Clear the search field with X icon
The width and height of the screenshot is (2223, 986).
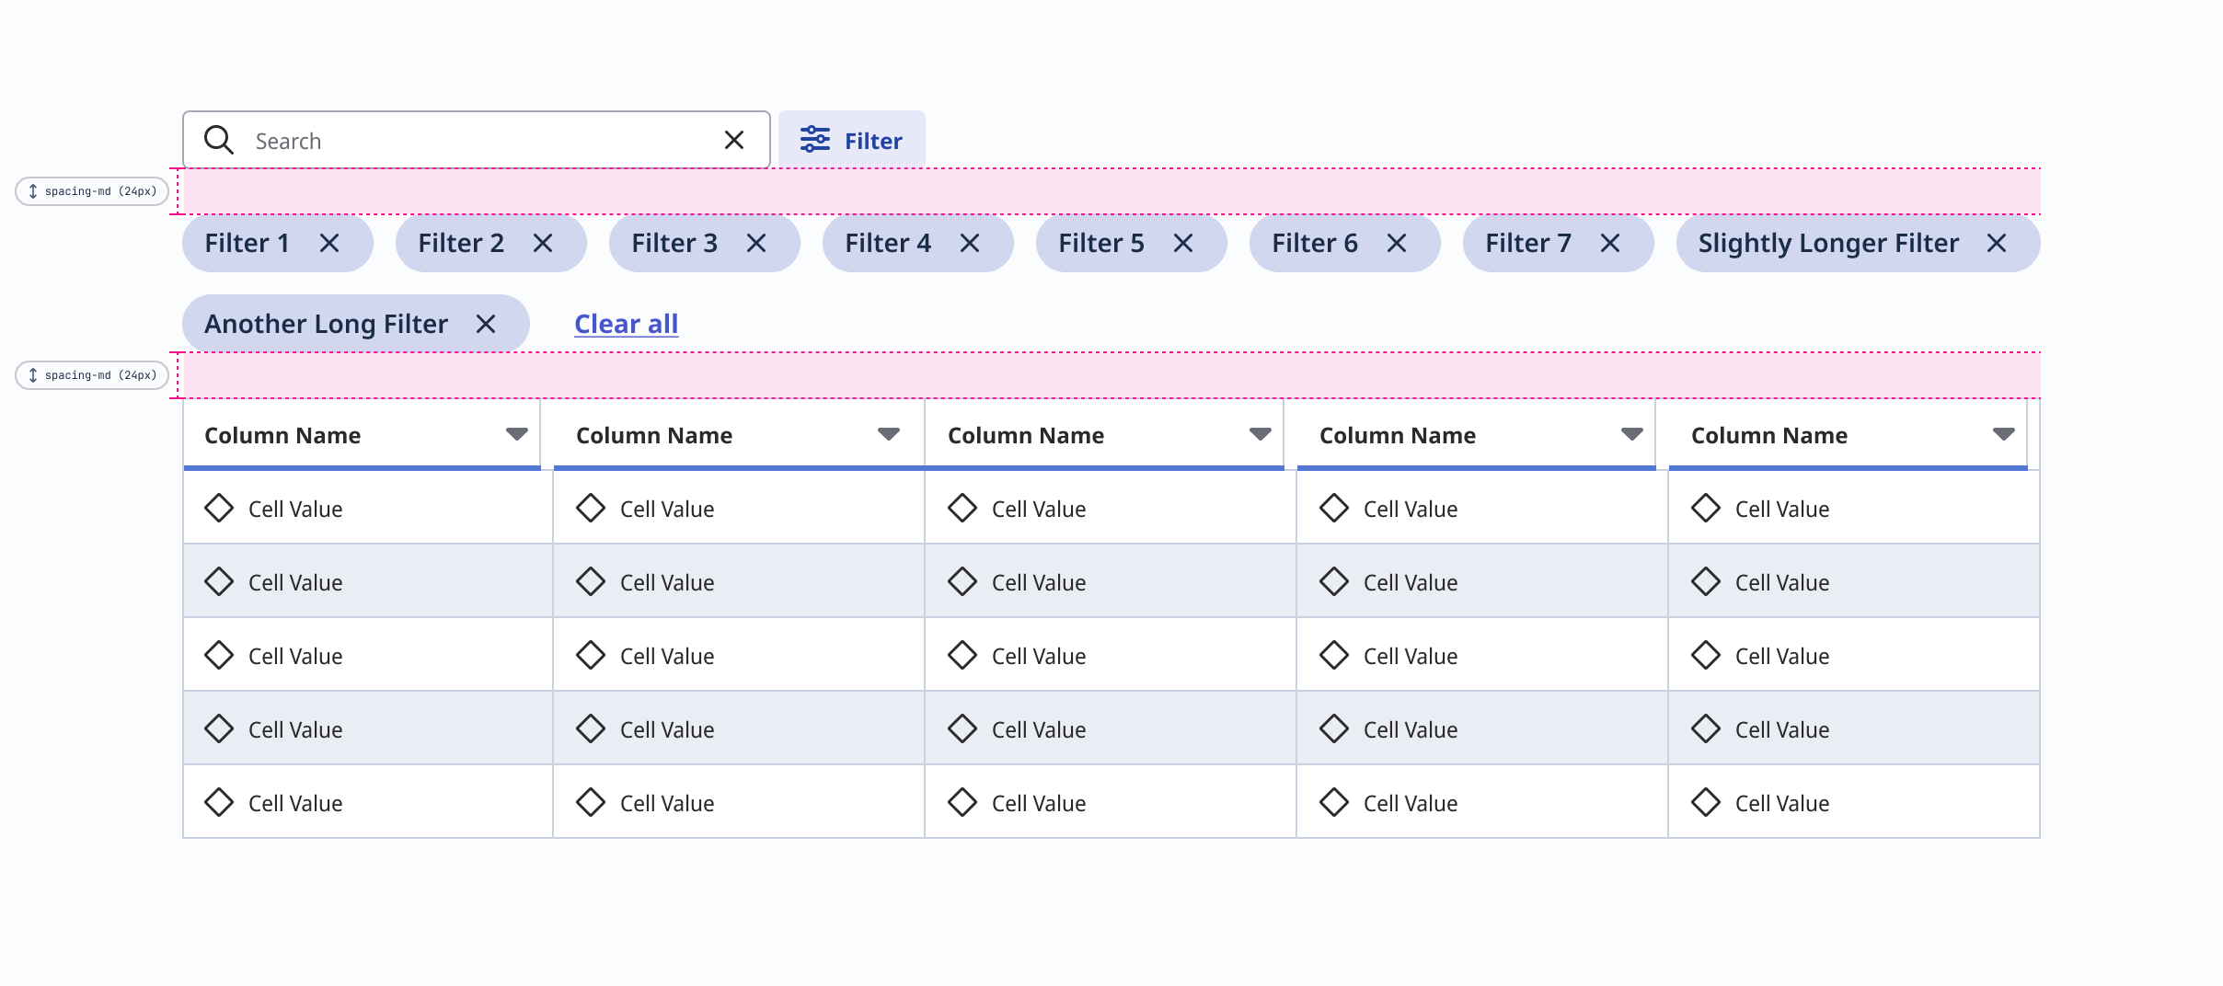point(734,140)
